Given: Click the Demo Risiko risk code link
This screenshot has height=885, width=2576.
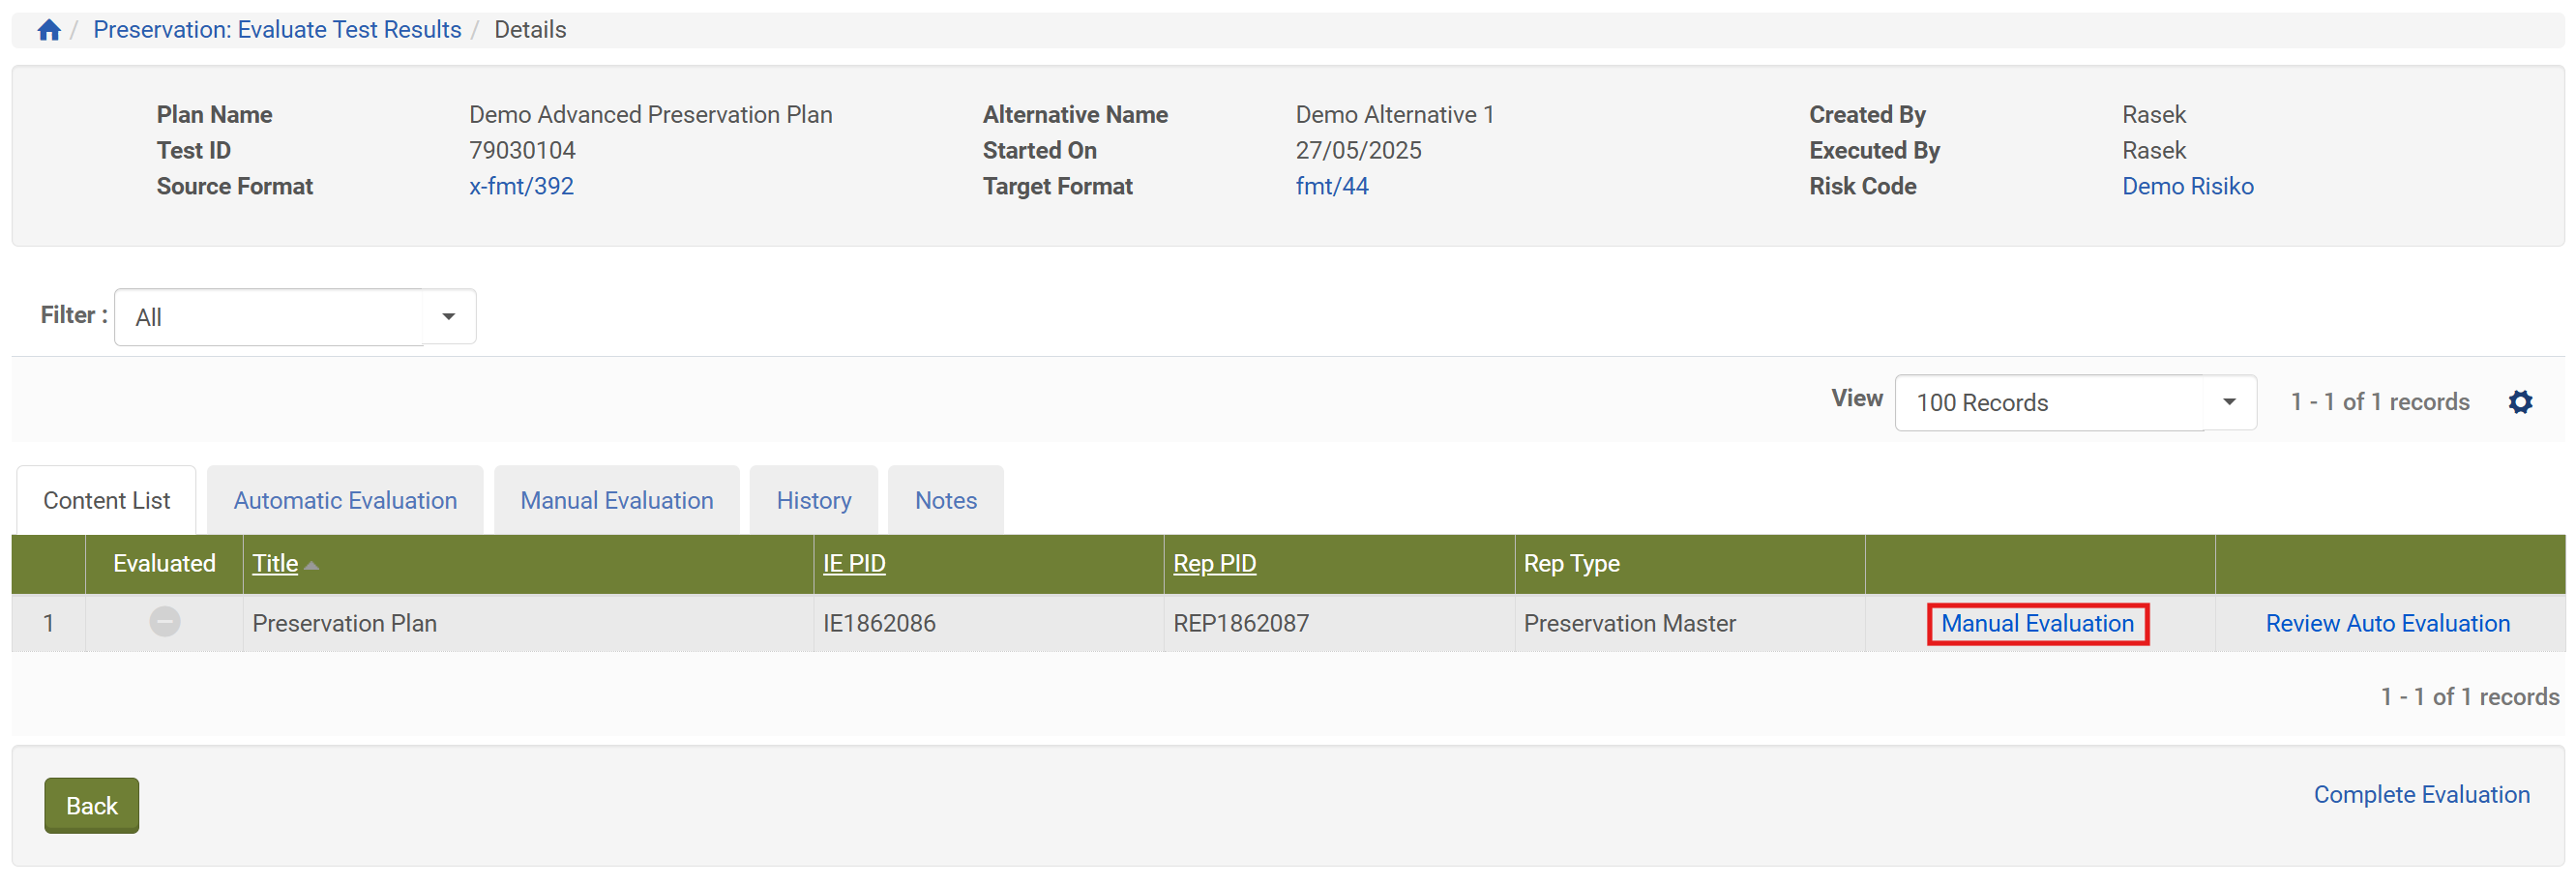Looking at the screenshot, I should 2187,186.
